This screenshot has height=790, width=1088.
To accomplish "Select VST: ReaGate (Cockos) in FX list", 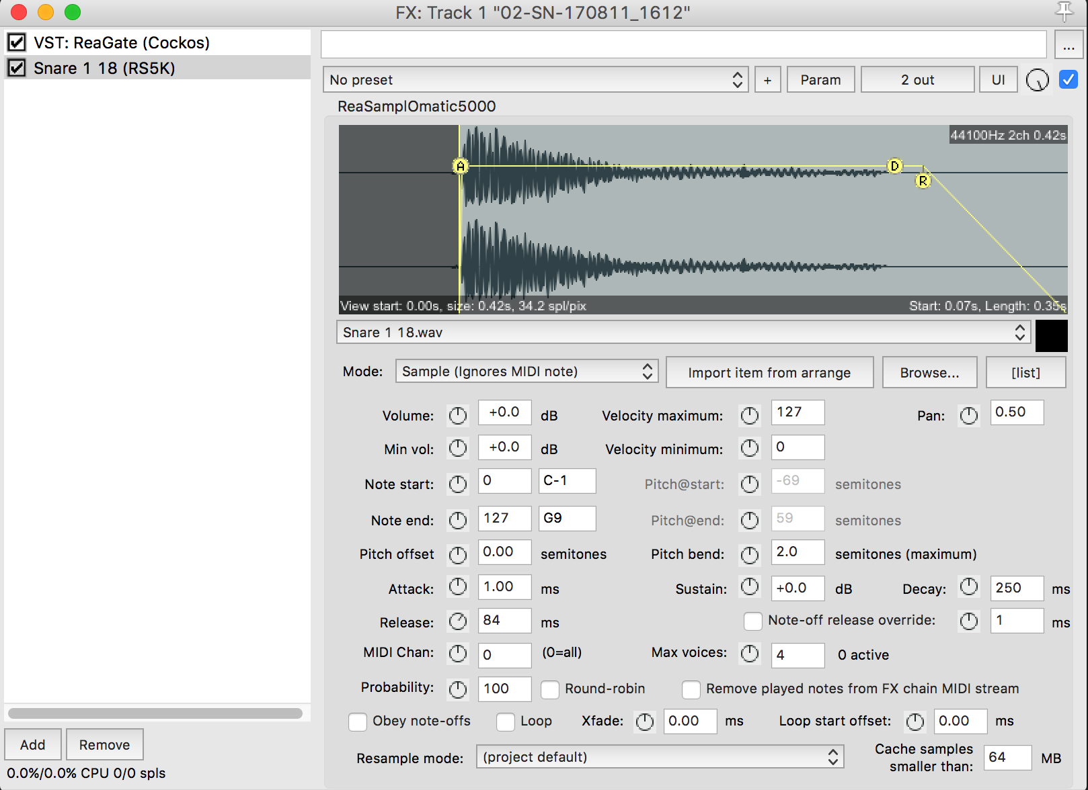I will [x=122, y=43].
